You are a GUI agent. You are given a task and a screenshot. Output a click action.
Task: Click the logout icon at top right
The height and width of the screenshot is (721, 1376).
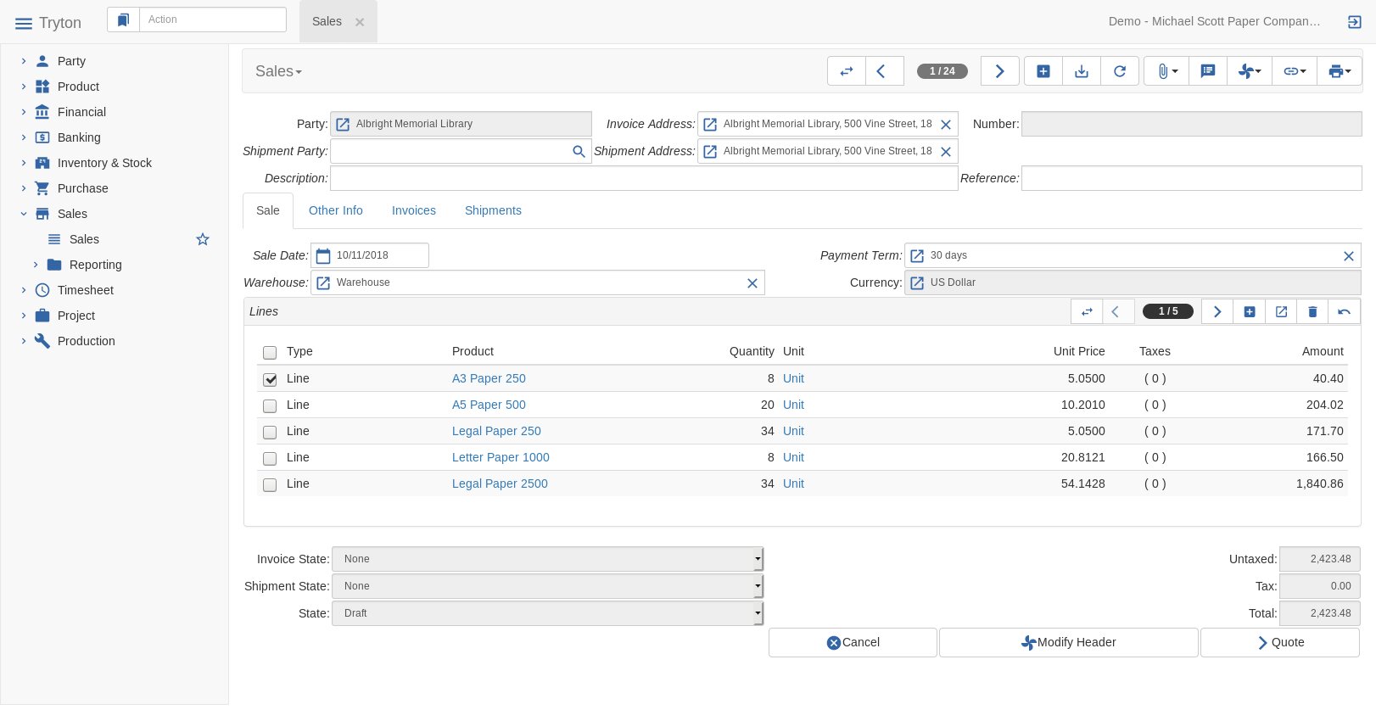tap(1354, 22)
